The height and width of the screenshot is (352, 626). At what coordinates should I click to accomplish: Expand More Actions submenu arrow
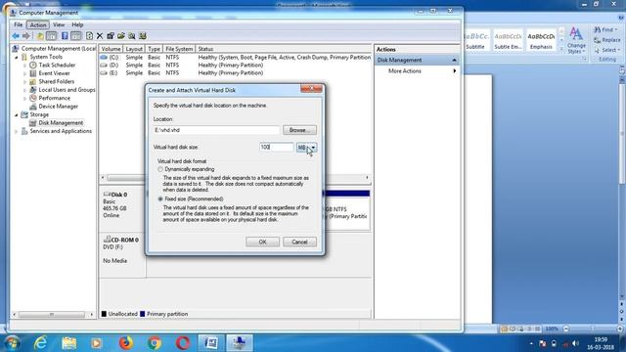[x=454, y=71]
